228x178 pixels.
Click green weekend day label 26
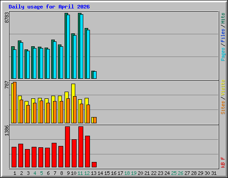(x=180, y=173)
